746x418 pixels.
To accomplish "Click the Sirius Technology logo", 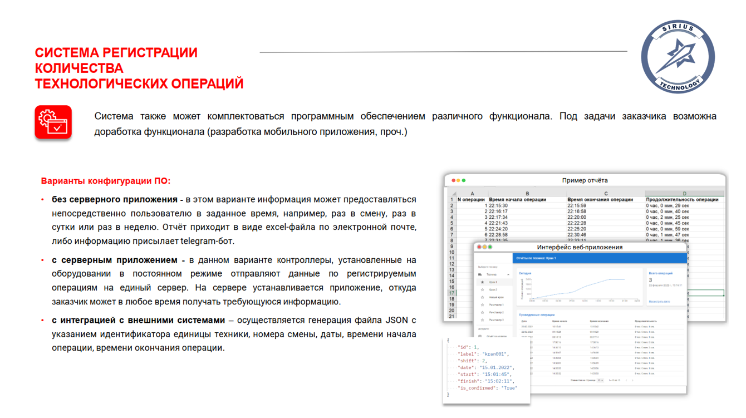I will coord(678,56).
